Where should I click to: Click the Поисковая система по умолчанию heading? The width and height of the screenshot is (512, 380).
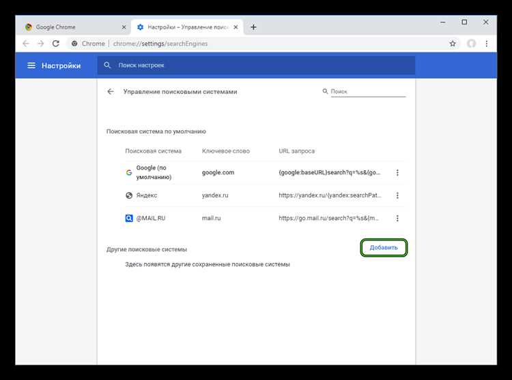(156, 131)
